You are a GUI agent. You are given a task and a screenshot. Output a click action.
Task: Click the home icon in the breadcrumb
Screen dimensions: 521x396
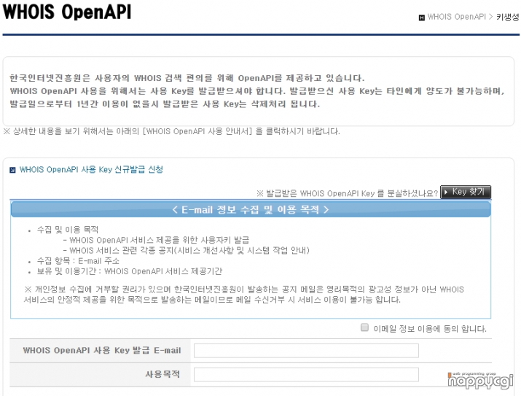[x=422, y=18]
